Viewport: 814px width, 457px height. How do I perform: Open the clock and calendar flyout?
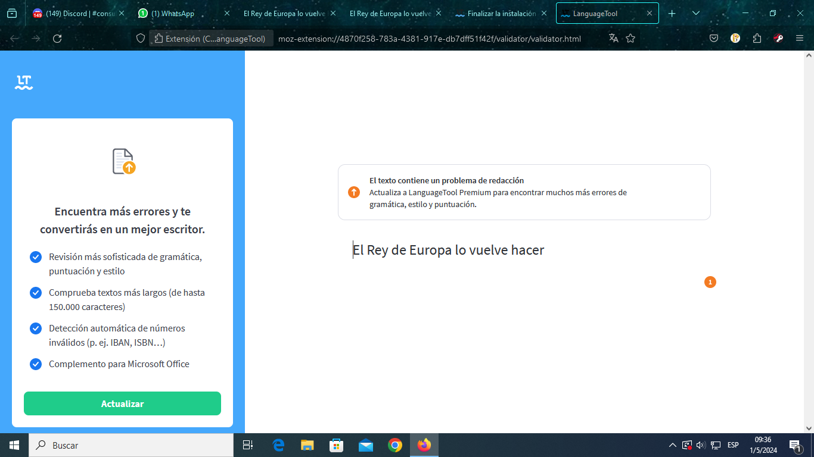763,445
